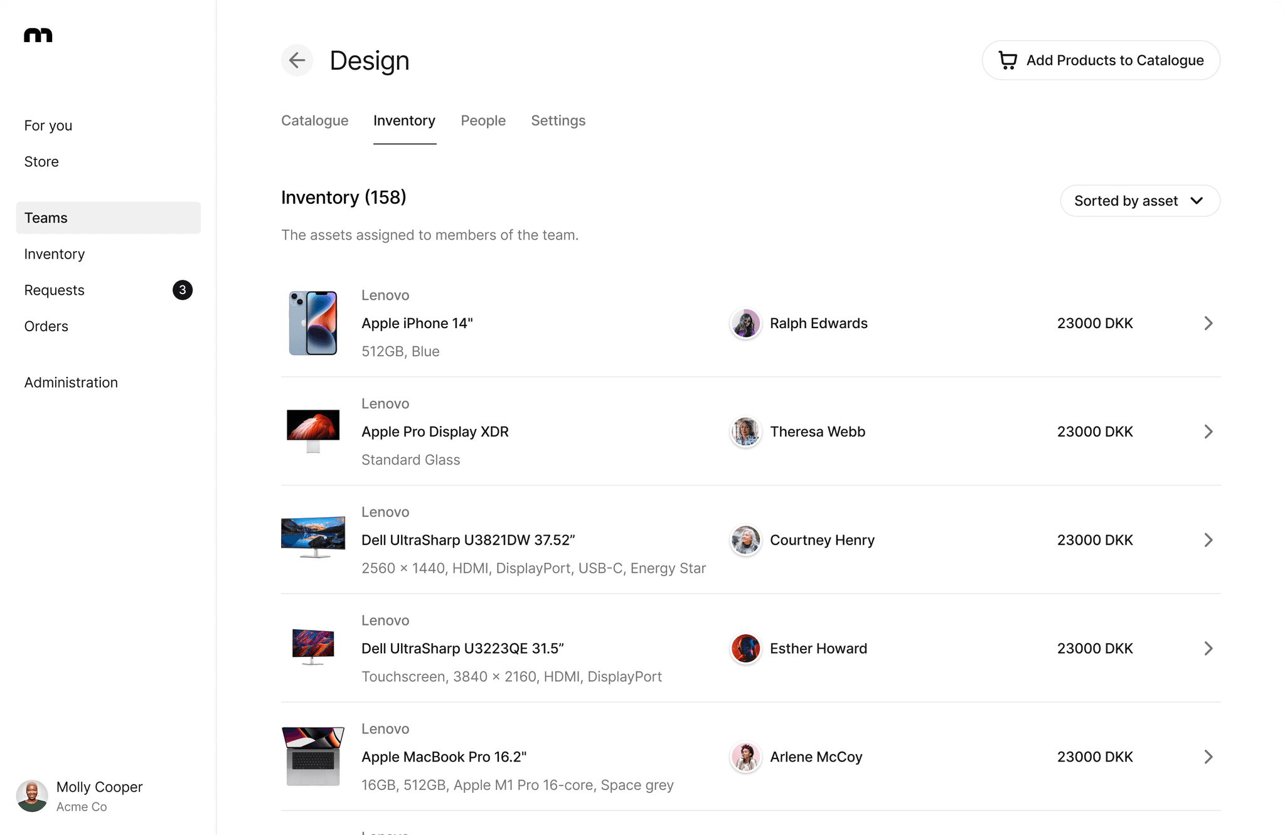The width and height of the screenshot is (1285, 835).
Task: Open the Sorted by asset dropdown
Action: (x=1139, y=201)
